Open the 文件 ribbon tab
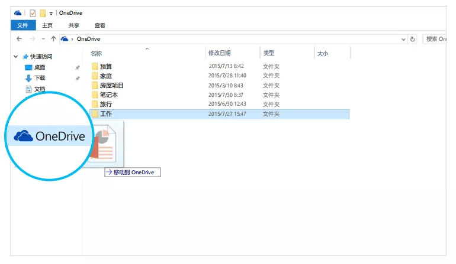Screen dimensions: 456x264 point(23,25)
